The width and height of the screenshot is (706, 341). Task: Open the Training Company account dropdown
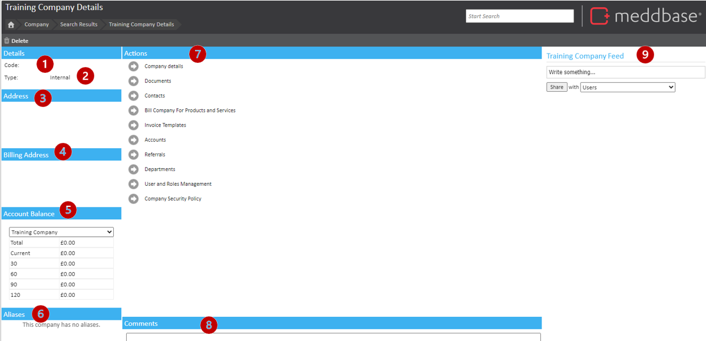click(61, 232)
